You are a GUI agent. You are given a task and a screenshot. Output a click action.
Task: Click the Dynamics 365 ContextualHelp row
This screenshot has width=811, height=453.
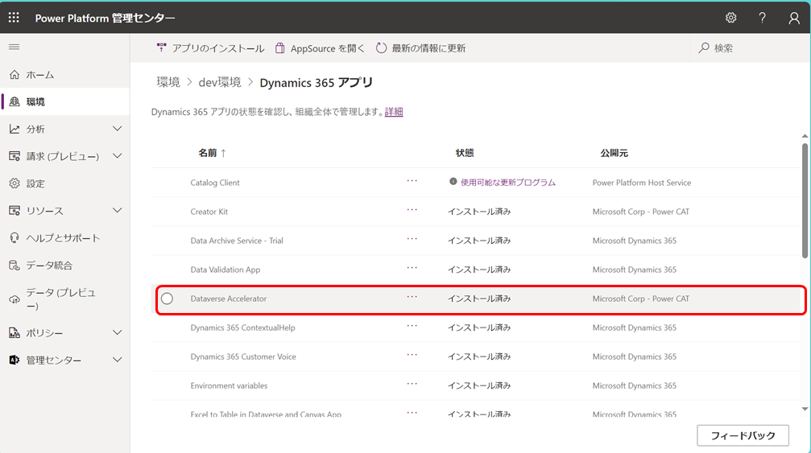(x=476, y=327)
